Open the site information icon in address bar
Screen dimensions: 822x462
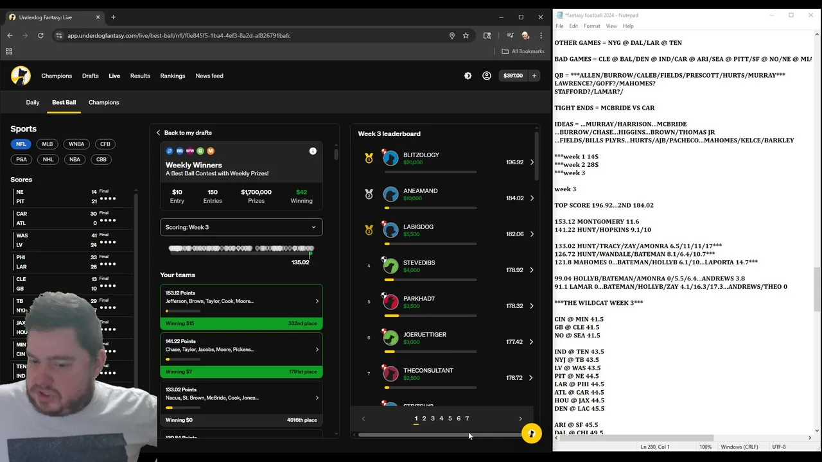point(59,35)
